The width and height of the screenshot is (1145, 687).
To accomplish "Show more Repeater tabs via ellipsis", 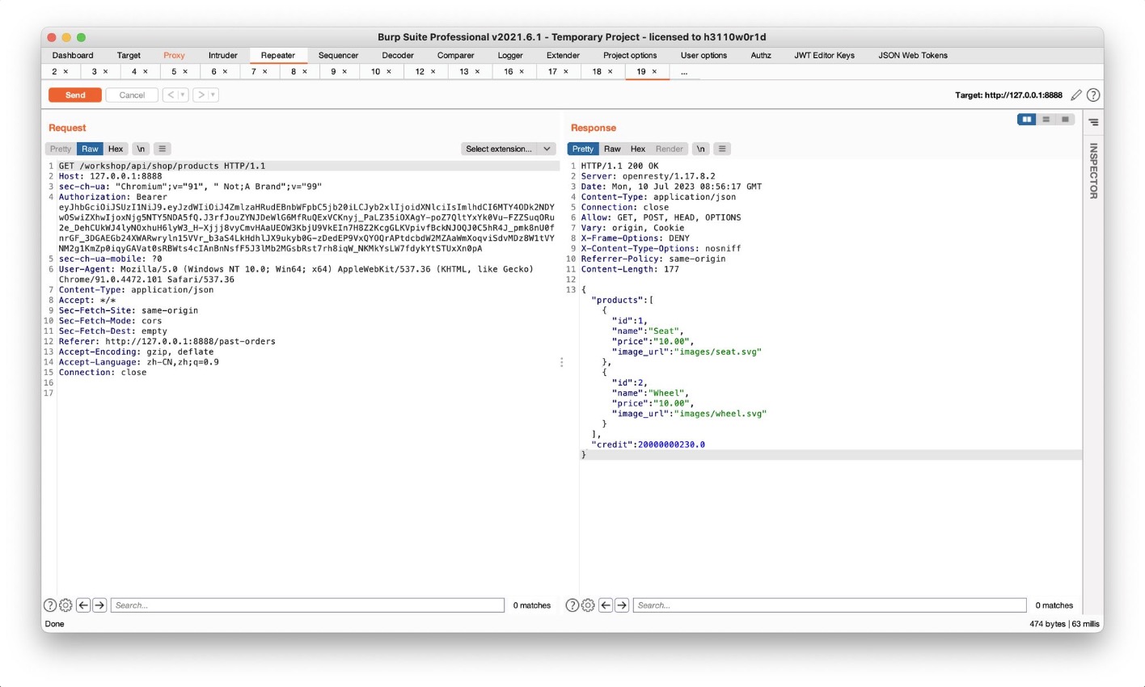I will click(x=684, y=72).
